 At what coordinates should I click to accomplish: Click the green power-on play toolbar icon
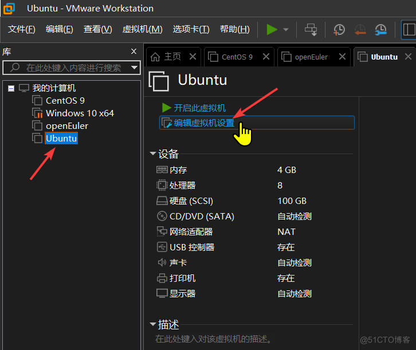click(x=272, y=29)
